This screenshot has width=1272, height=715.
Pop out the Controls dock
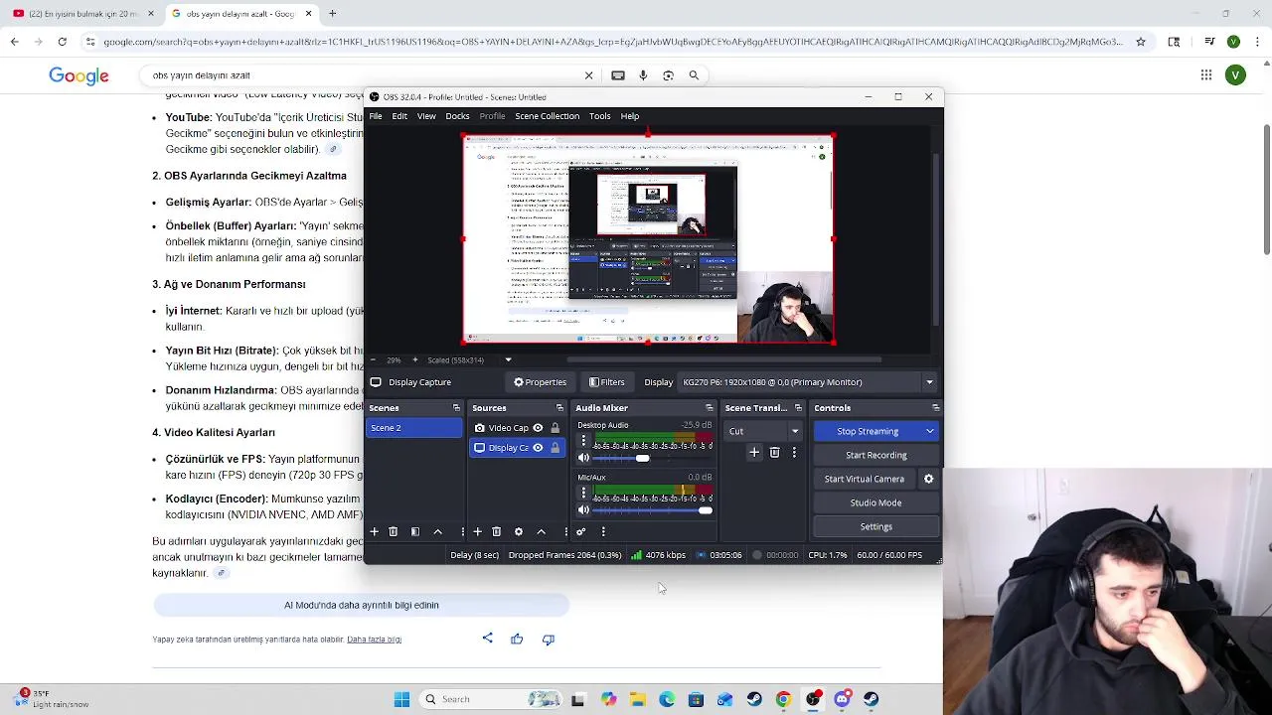pyautogui.click(x=935, y=408)
